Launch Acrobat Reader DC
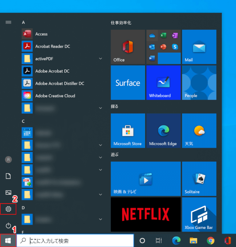236x247 pixels. tap(52, 46)
